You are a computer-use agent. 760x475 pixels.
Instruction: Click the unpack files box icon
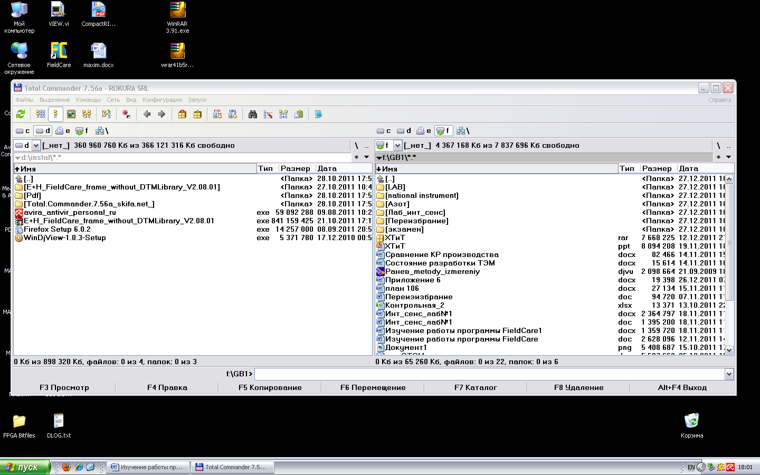click(197, 114)
